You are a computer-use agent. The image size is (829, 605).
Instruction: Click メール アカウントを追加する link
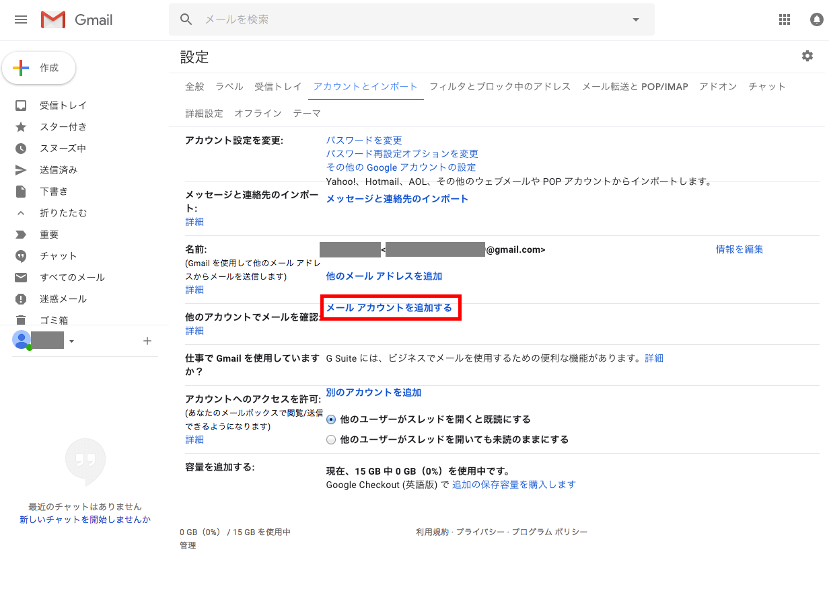(x=389, y=308)
